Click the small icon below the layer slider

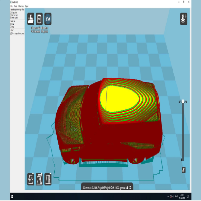[x=184, y=170]
